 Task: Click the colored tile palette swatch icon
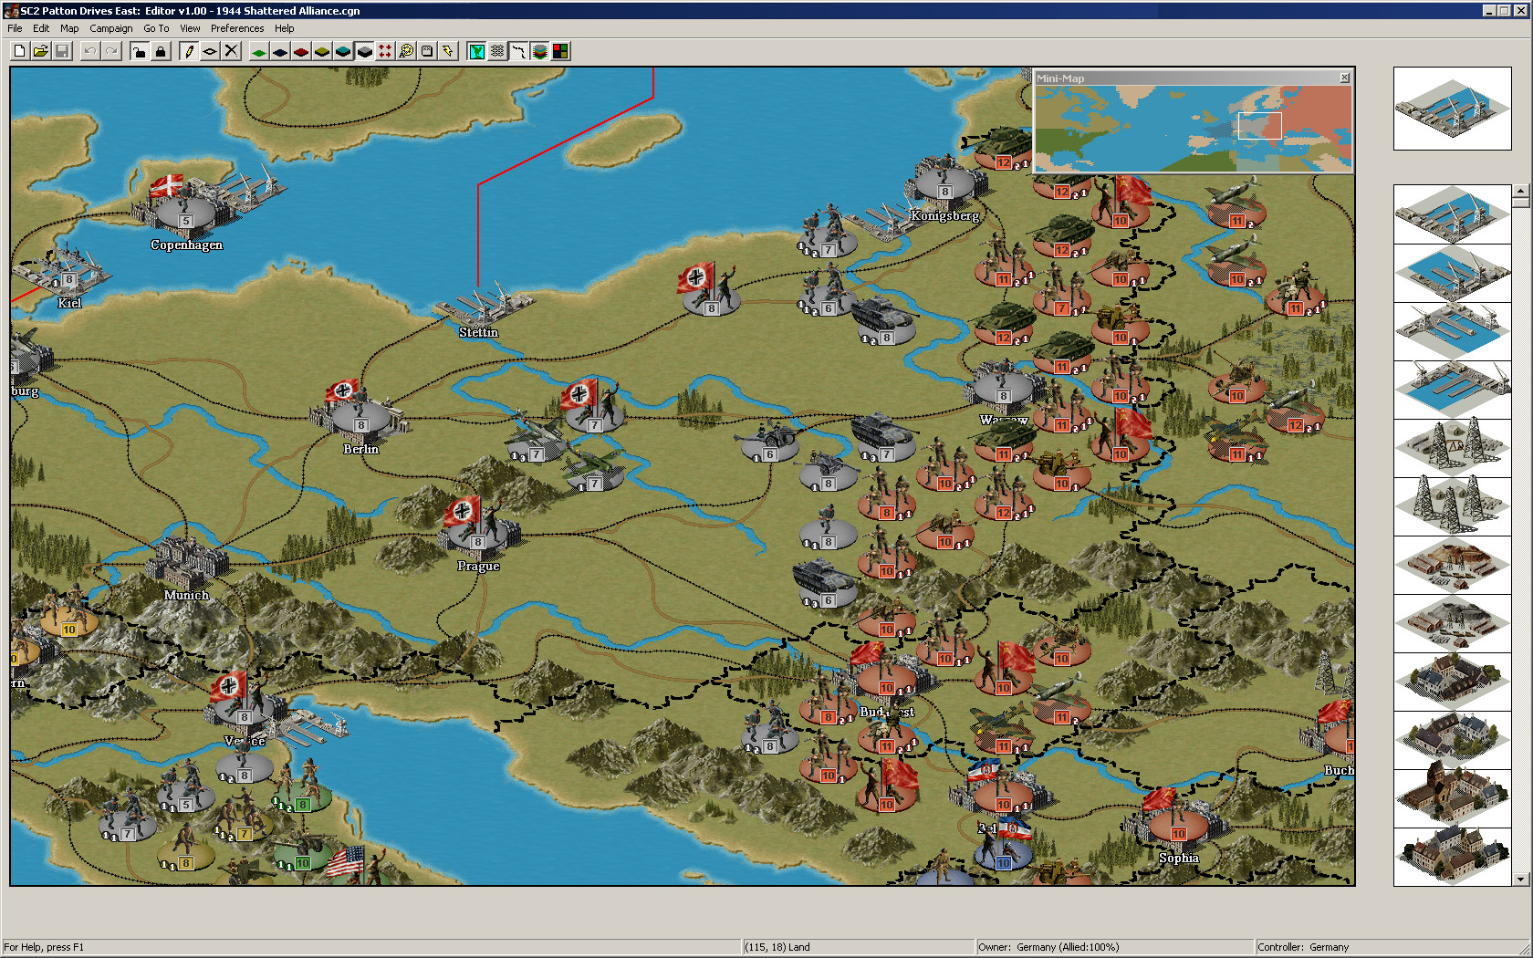(x=560, y=51)
